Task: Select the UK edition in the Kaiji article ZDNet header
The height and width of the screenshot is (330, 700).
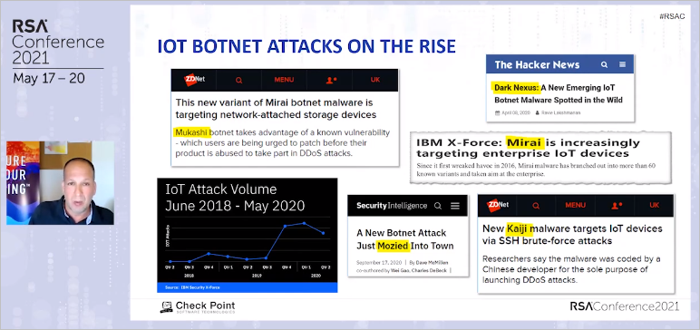Action: coord(655,206)
